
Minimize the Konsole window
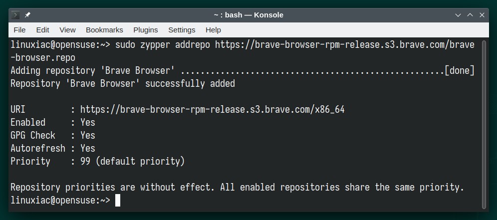458,15
